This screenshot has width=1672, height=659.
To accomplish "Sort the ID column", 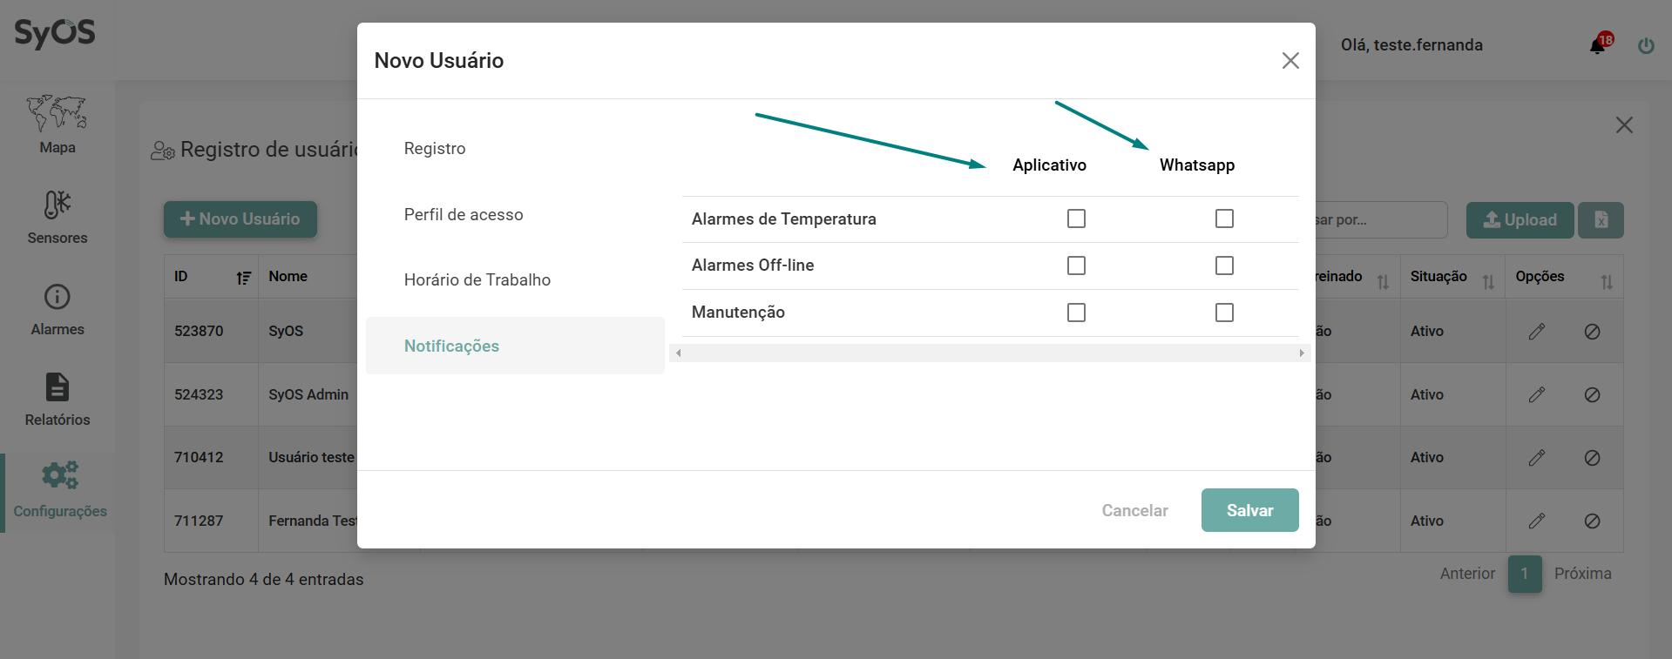I will point(243,278).
